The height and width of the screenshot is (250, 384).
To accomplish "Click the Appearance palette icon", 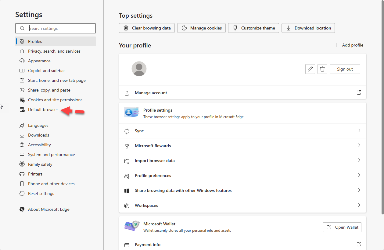I will pos(22,61).
